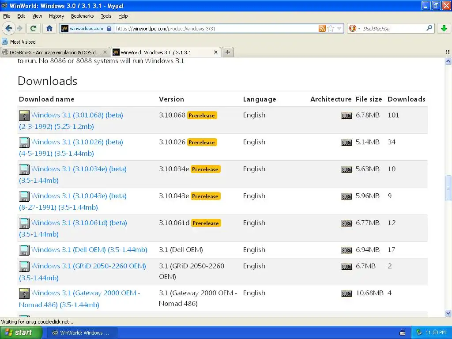
Task: Click floppy icon for 3.10.043e beta row
Action: [x=24, y=196]
